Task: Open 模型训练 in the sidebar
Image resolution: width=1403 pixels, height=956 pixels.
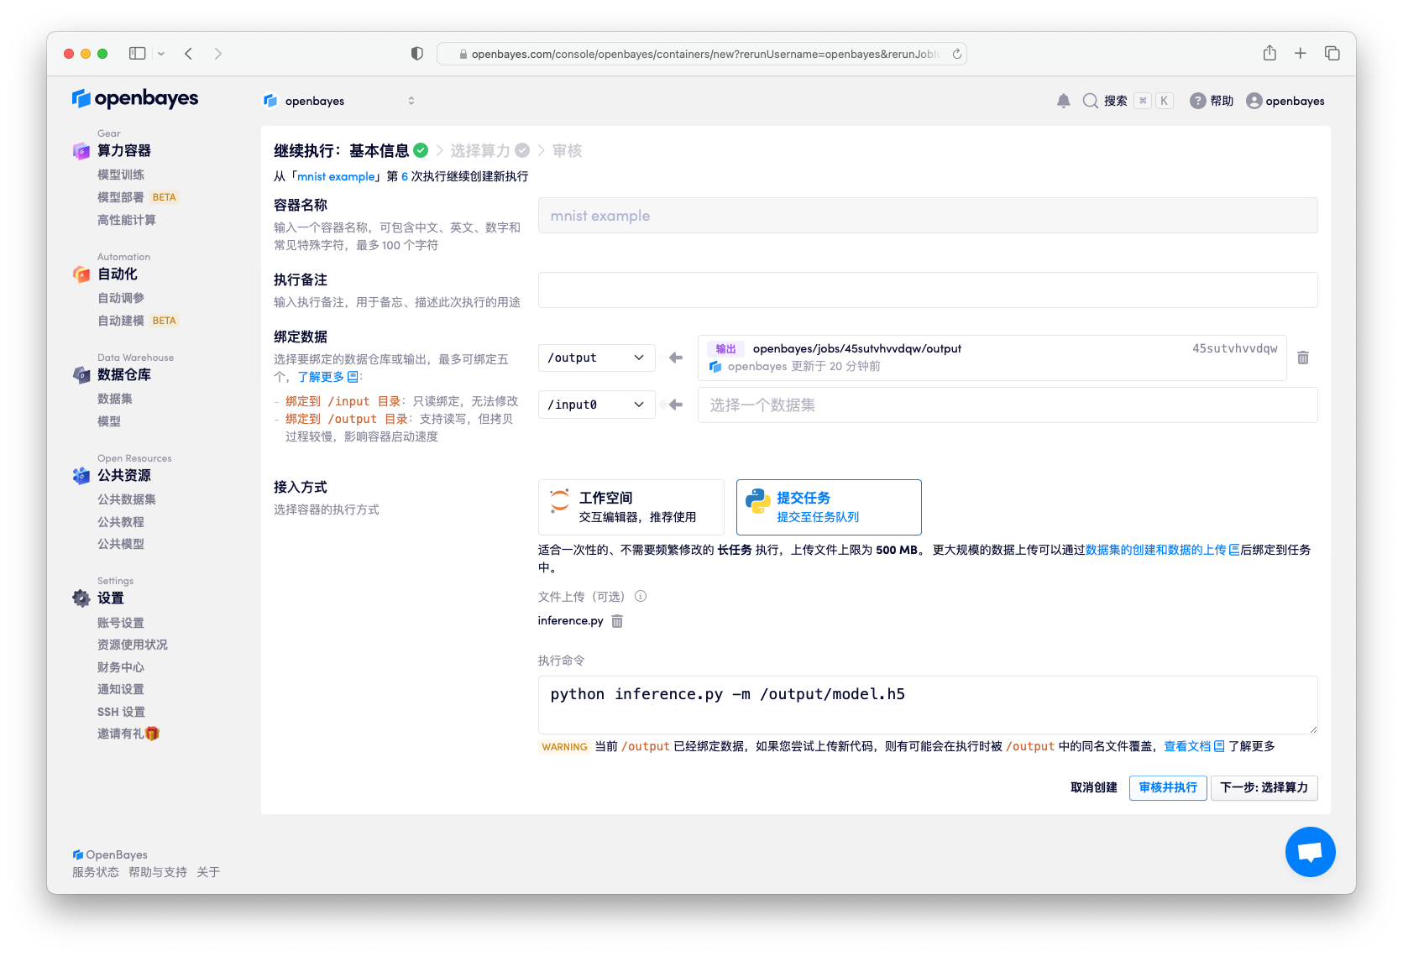Action: [x=121, y=175]
